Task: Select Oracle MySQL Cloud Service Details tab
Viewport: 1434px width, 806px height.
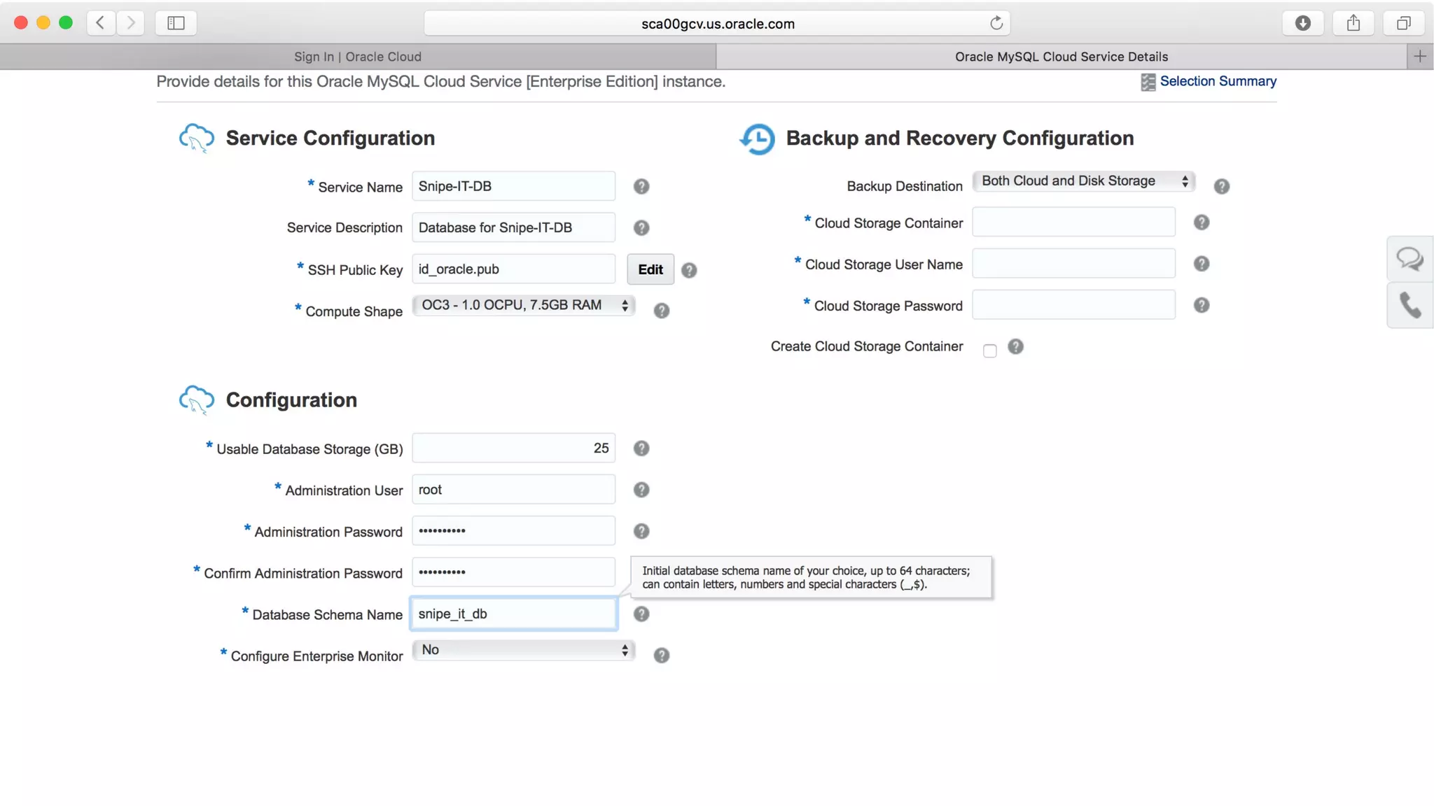Action: pos(1061,57)
